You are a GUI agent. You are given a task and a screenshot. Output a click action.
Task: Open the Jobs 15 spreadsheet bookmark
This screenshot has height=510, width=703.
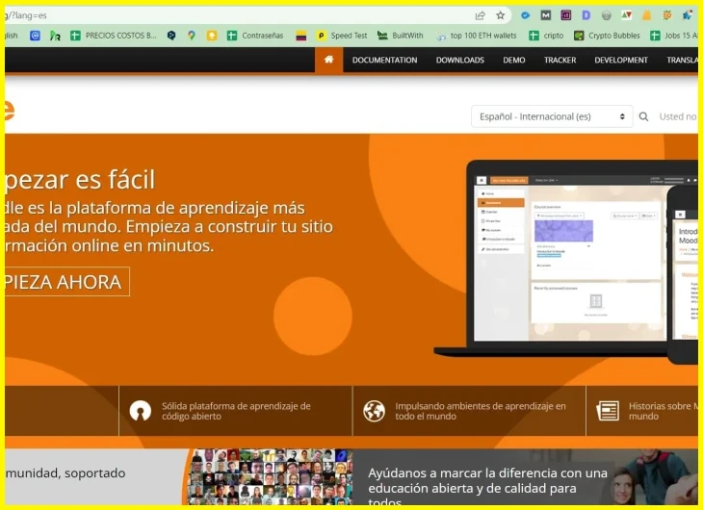tap(674, 36)
